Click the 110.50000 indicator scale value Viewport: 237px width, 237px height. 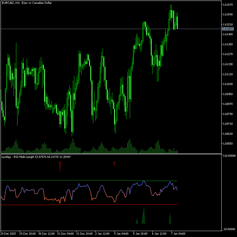pos(229,156)
